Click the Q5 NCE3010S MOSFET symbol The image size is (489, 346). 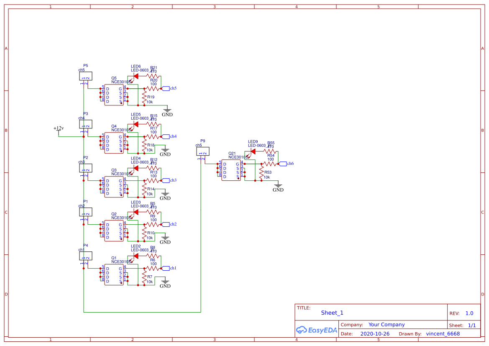coord(113,94)
